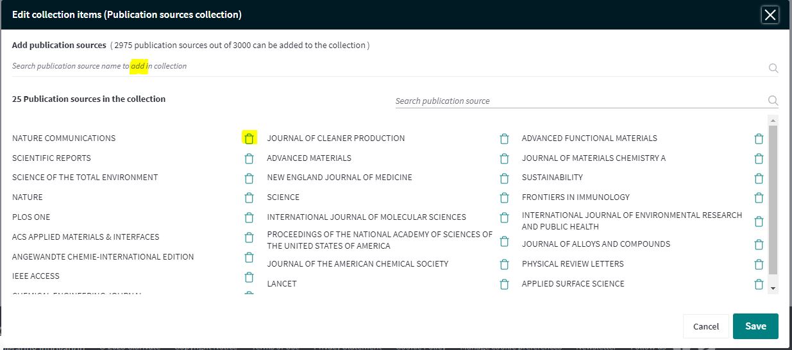Cancel editing the collection
792x350 pixels.
click(x=706, y=326)
